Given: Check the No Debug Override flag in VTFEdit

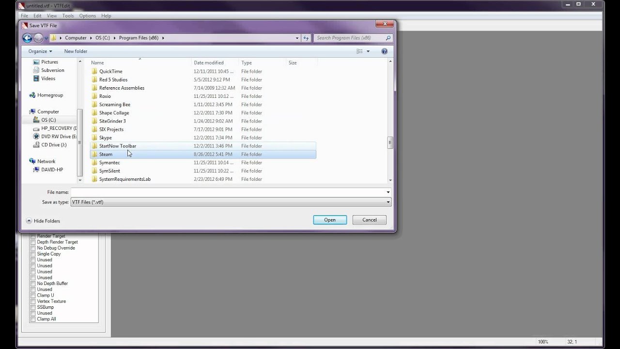Looking at the screenshot, I should (x=33, y=248).
